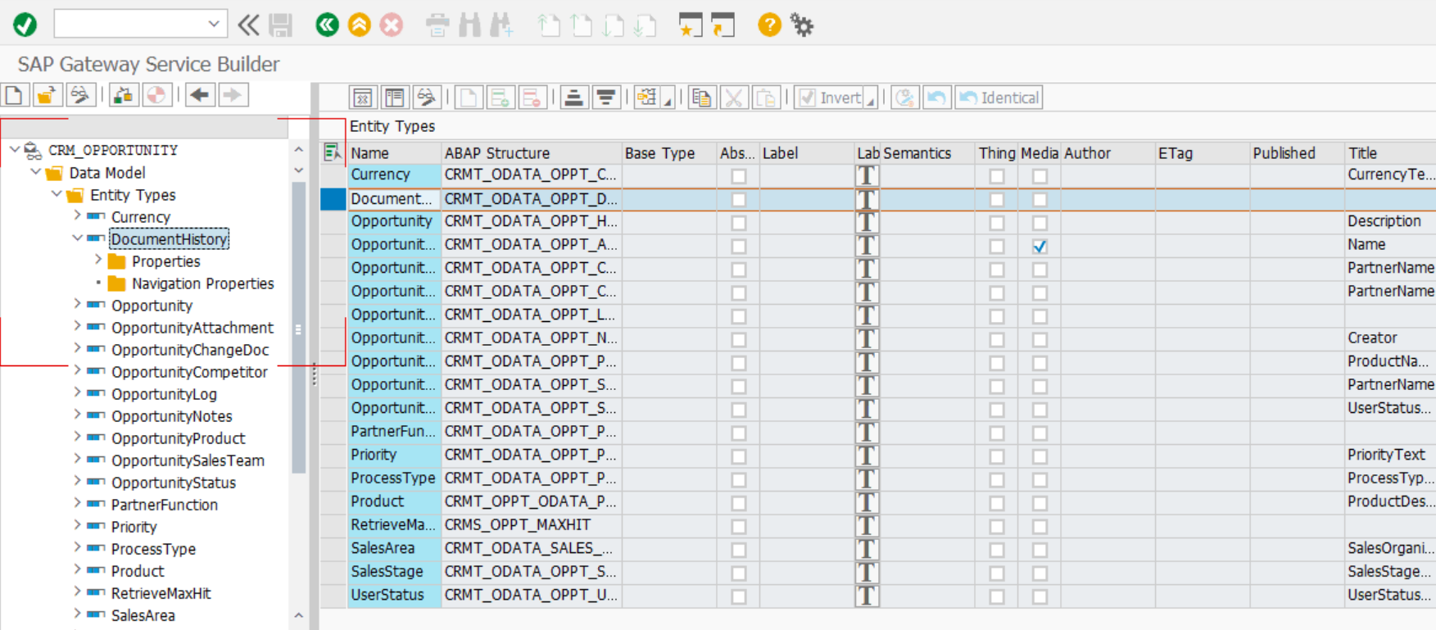Click the Find binoculars icon
Image resolution: width=1436 pixels, height=630 pixels.
pos(469,25)
